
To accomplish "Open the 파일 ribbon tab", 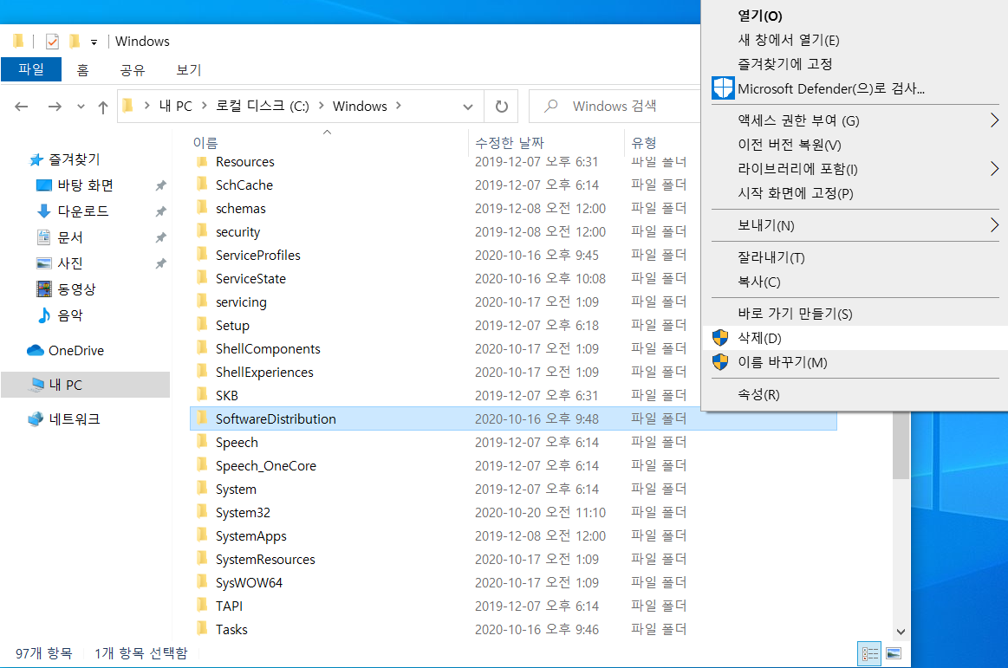I will (x=31, y=68).
